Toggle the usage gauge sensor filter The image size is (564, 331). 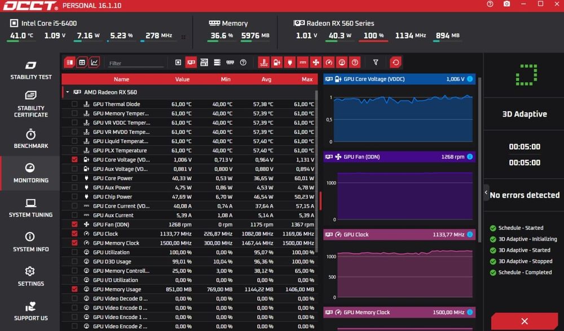[x=342, y=62]
